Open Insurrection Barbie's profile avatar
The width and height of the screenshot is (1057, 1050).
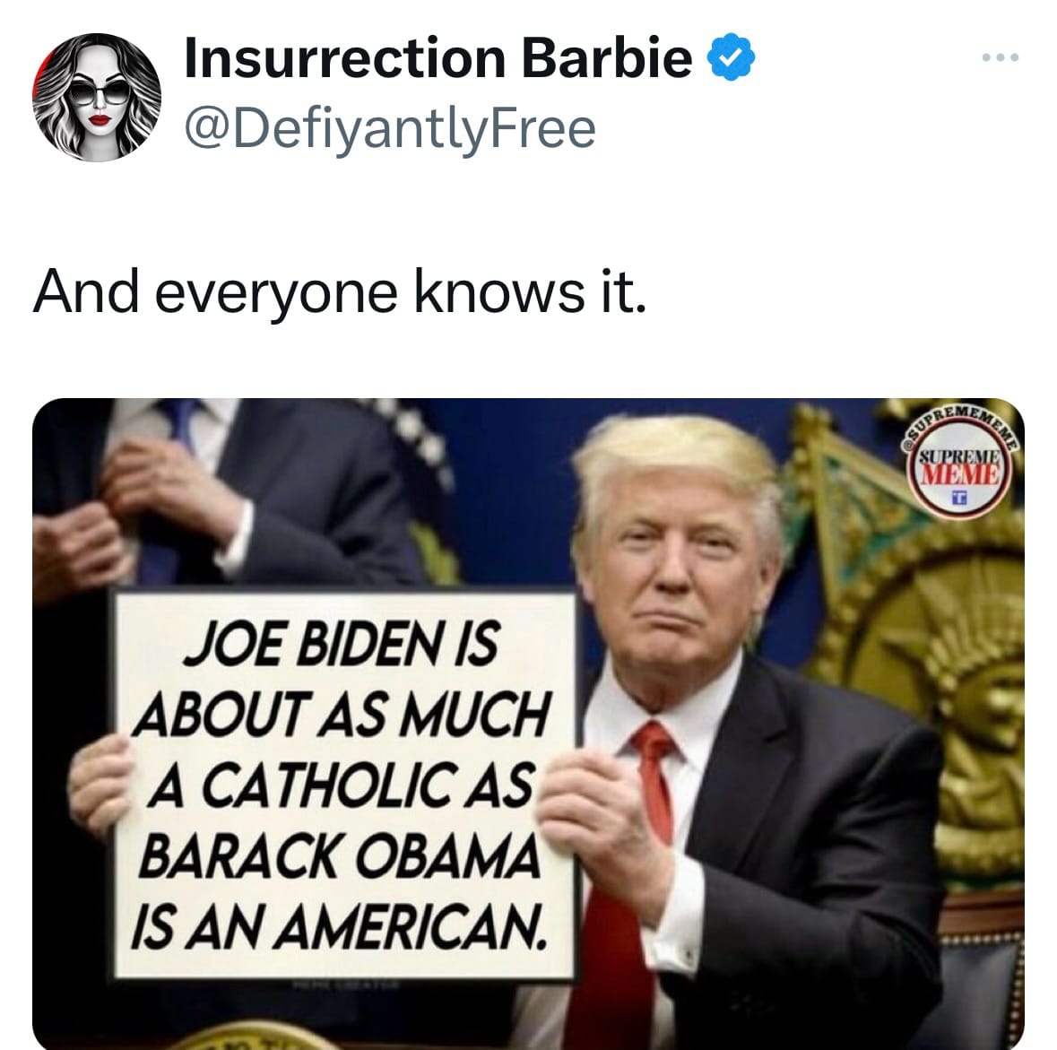tap(97, 97)
